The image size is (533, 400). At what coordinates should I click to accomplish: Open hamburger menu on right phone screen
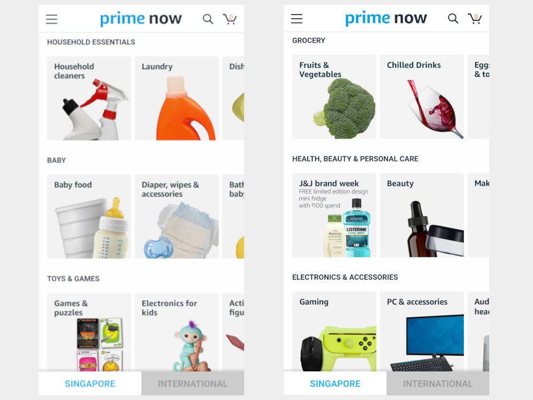coord(297,18)
